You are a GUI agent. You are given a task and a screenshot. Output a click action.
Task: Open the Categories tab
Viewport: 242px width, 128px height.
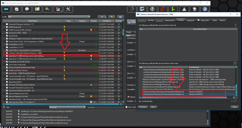coord(190,21)
